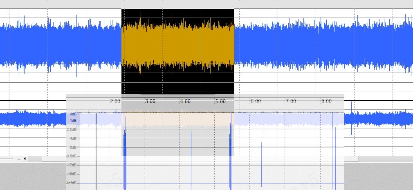Click the 8.00 mark on the time ruler

click(x=326, y=101)
